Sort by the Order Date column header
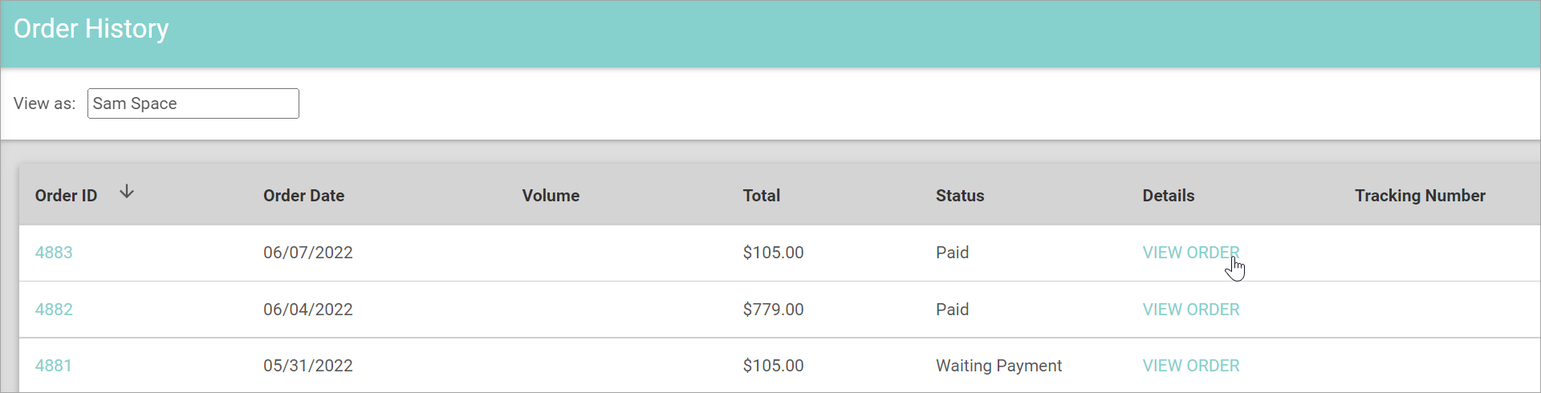Screen dimensions: 1541x393 click(303, 196)
